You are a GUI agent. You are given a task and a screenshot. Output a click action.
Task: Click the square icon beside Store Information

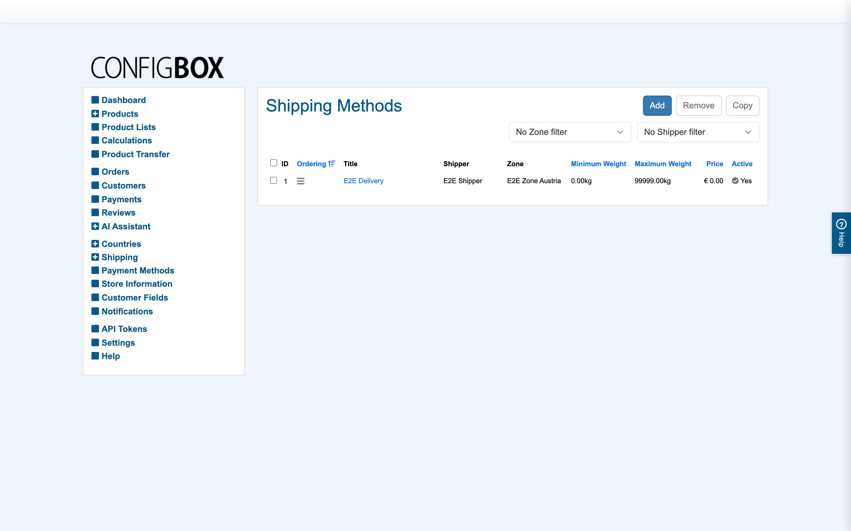(x=95, y=283)
